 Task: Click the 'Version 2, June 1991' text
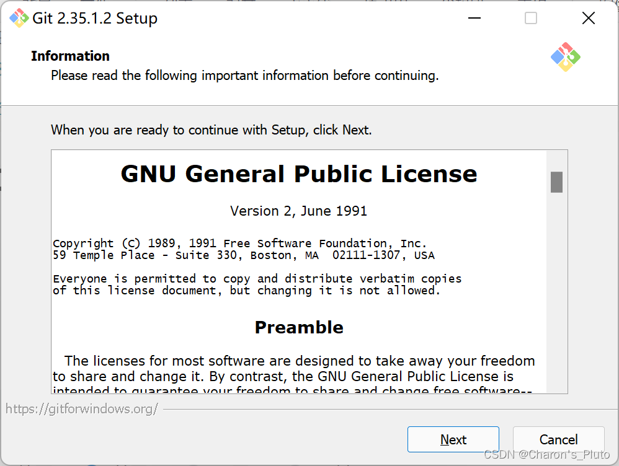[299, 211]
